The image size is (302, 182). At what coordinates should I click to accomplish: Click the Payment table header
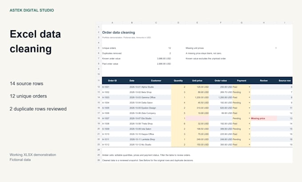242,81
